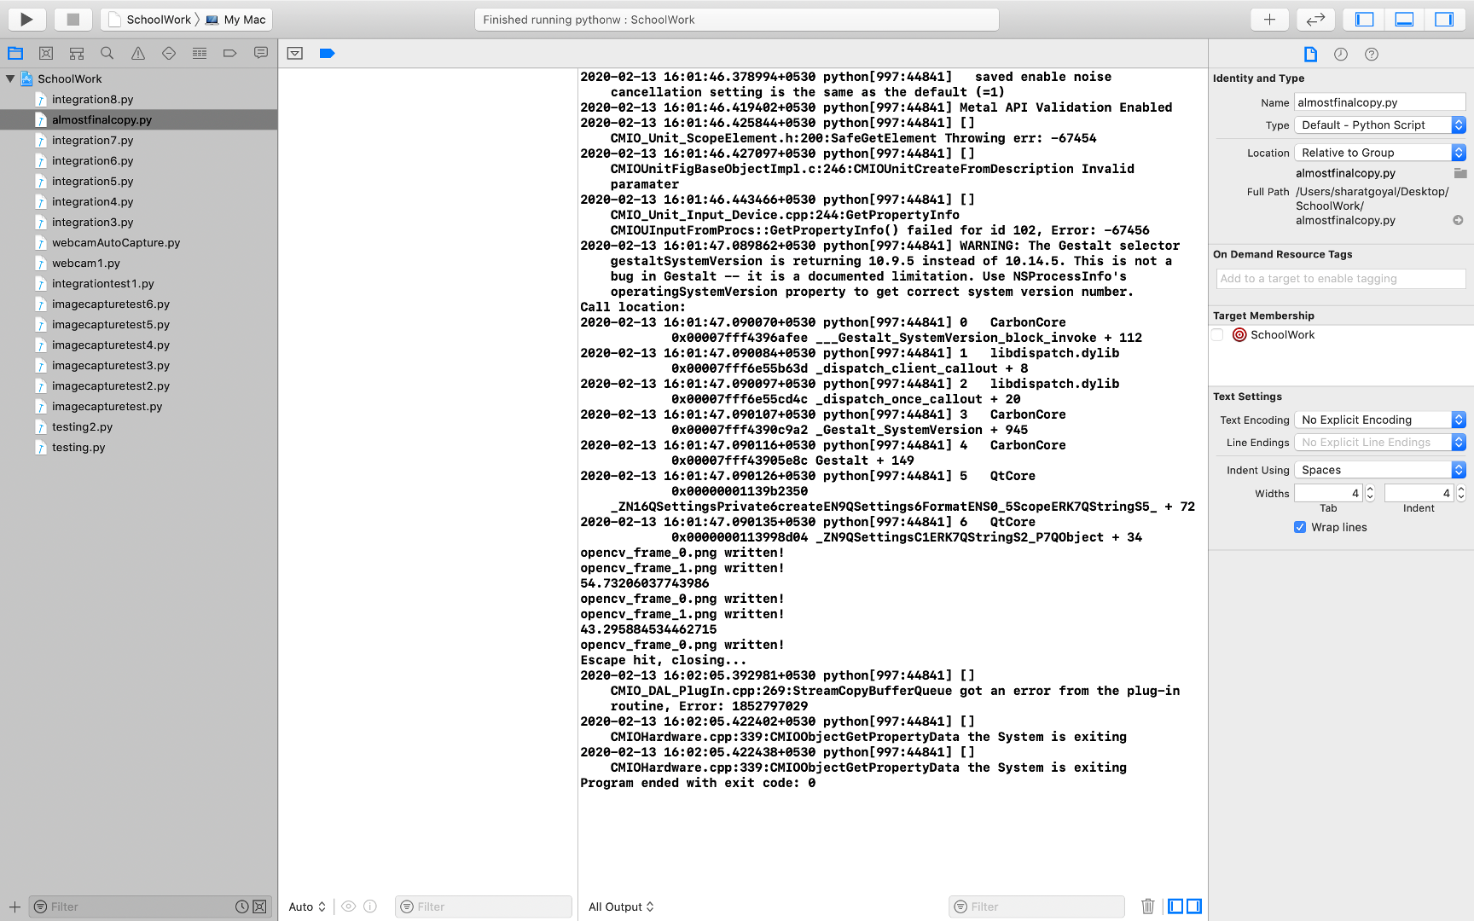This screenshot has height=921, width=1474.
Task: Open the Test navigator diamond icon
Action: click(x=169, y=53)
